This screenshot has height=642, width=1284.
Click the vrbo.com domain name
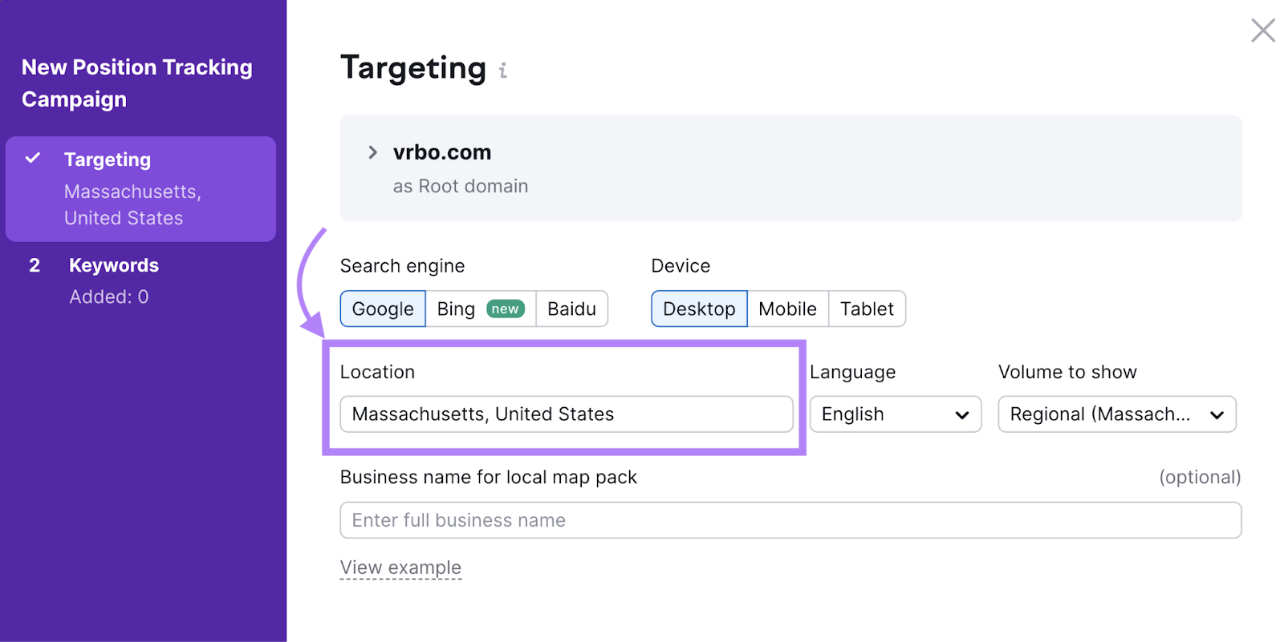click(x=442, y=152)
